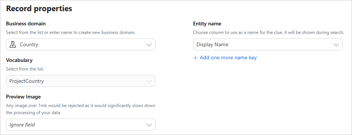The height and width of the screenshot is (135, 352).
Task: Open the Business domain dropdown showing Country
Action: 81,44
